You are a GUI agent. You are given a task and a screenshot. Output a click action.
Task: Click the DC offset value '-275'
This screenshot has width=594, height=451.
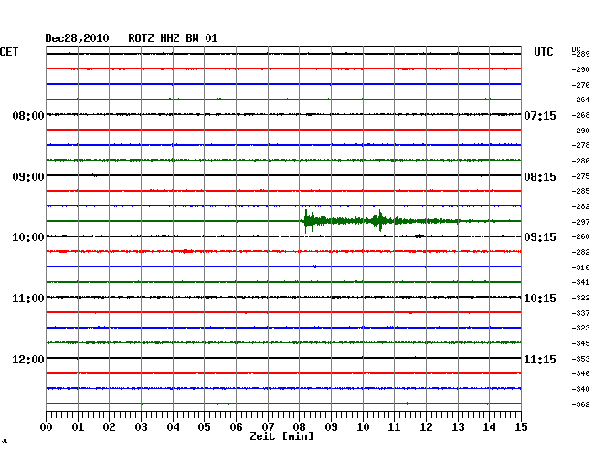(x=580, y=176)
